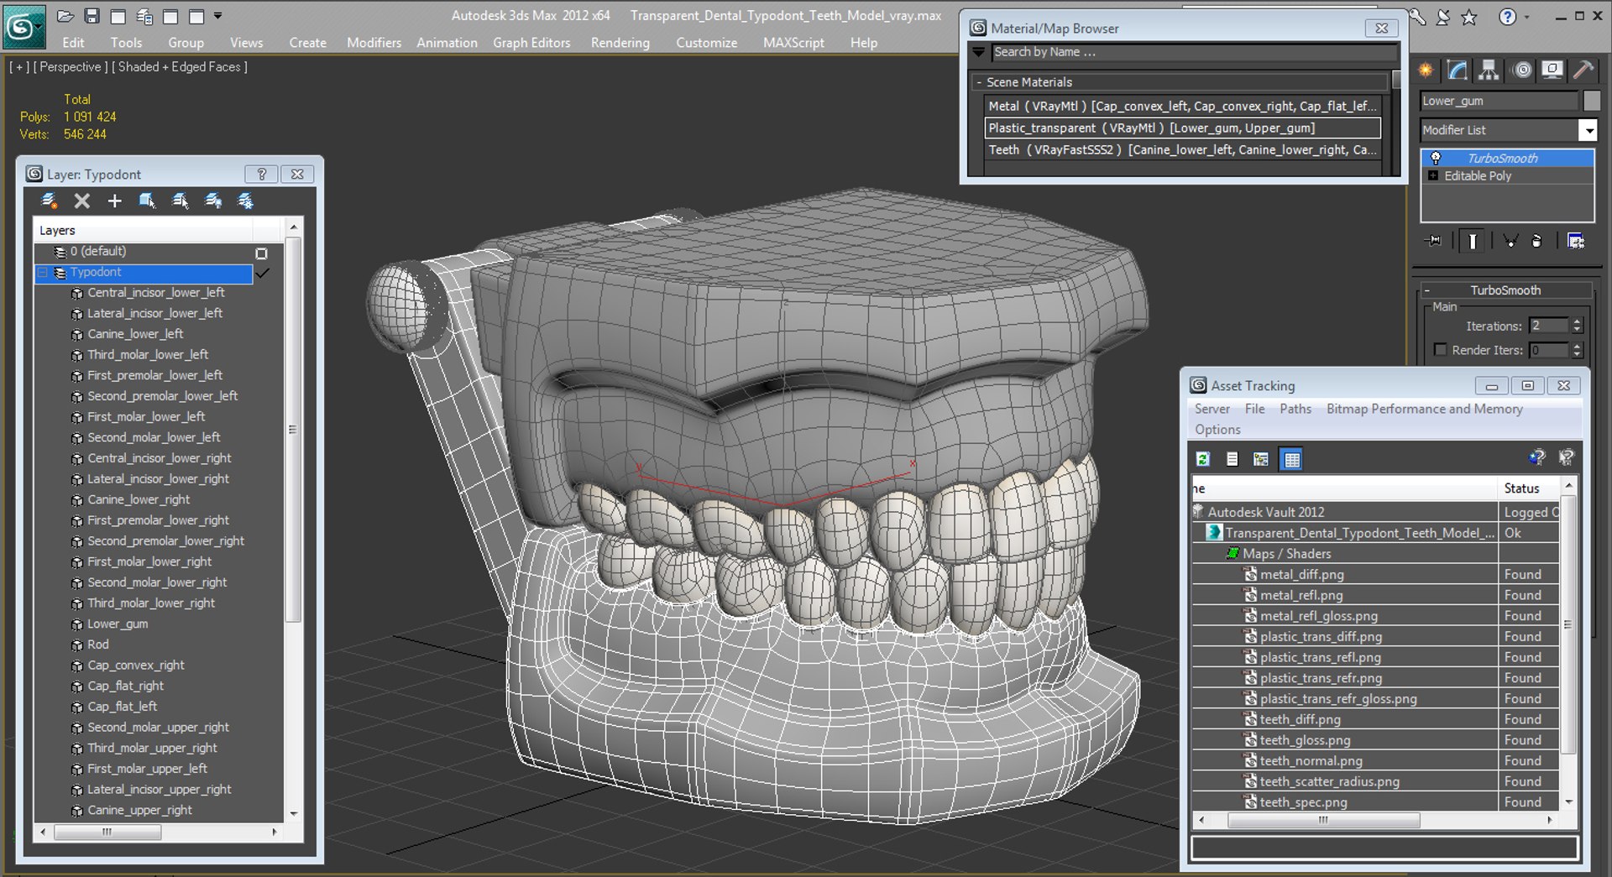Select Plastic_transparent material entry
Image resolution: width=1612 pixels, height=877 pixels.
point(1182,128)
